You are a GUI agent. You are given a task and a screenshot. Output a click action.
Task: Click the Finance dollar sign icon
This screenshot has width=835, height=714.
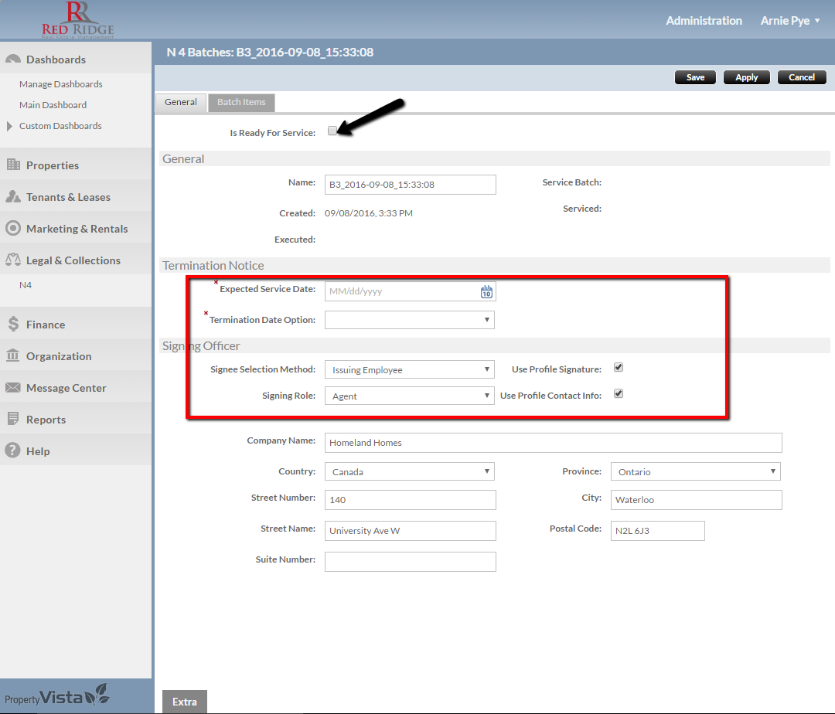coord(12,325)
